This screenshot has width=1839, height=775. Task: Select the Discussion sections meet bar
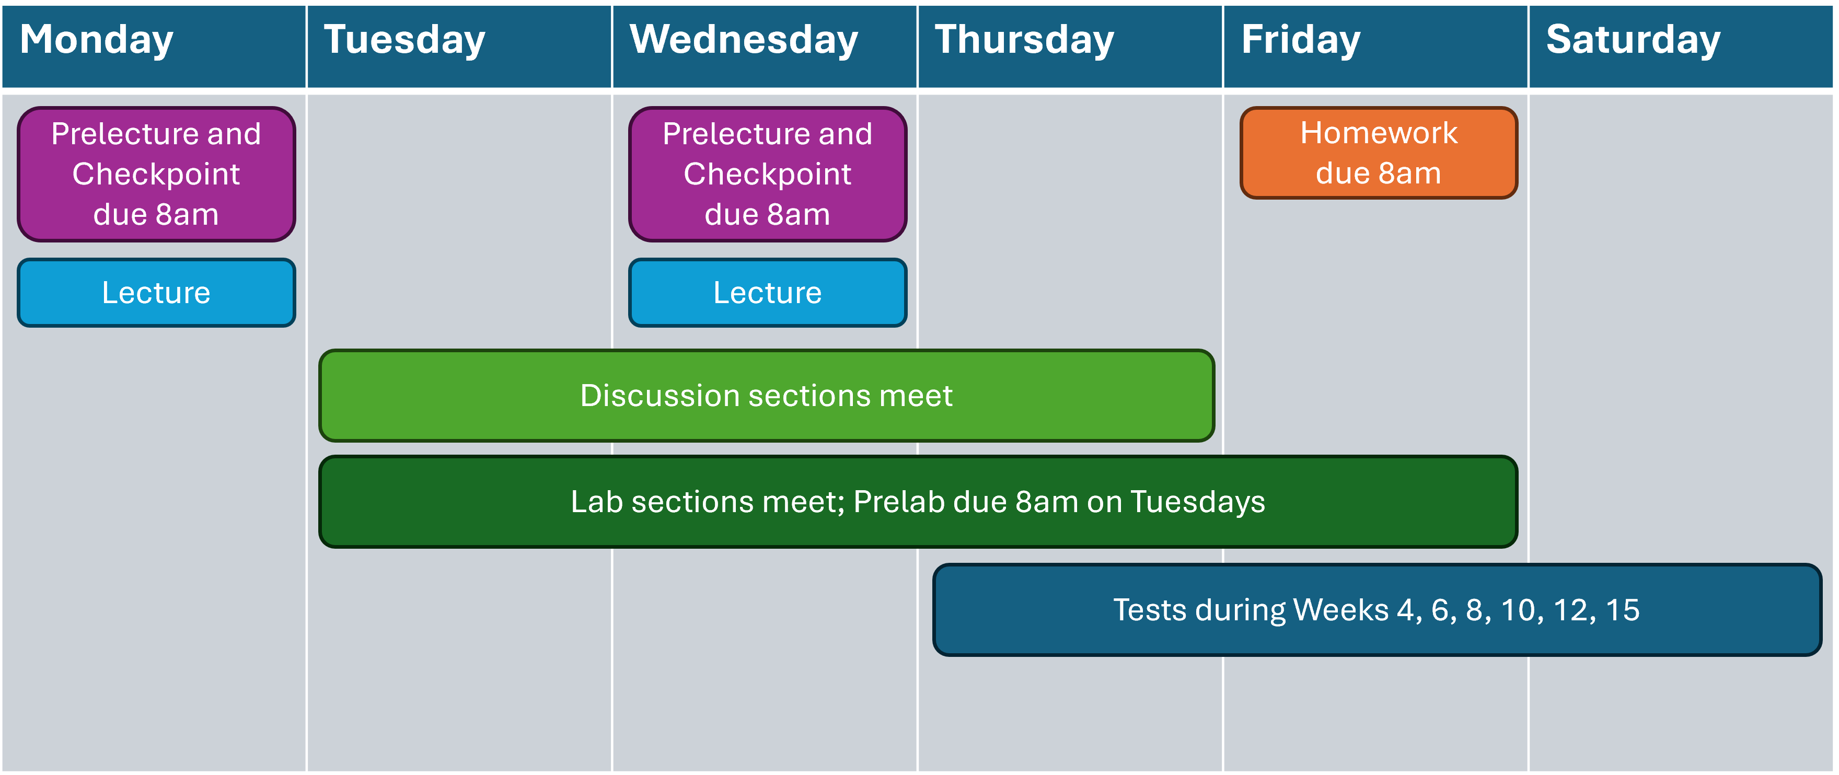(767, 396)
